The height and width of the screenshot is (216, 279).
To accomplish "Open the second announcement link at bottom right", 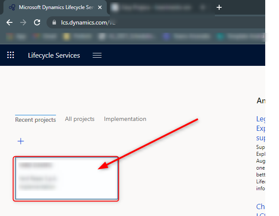I will click(x=261, y=210).
